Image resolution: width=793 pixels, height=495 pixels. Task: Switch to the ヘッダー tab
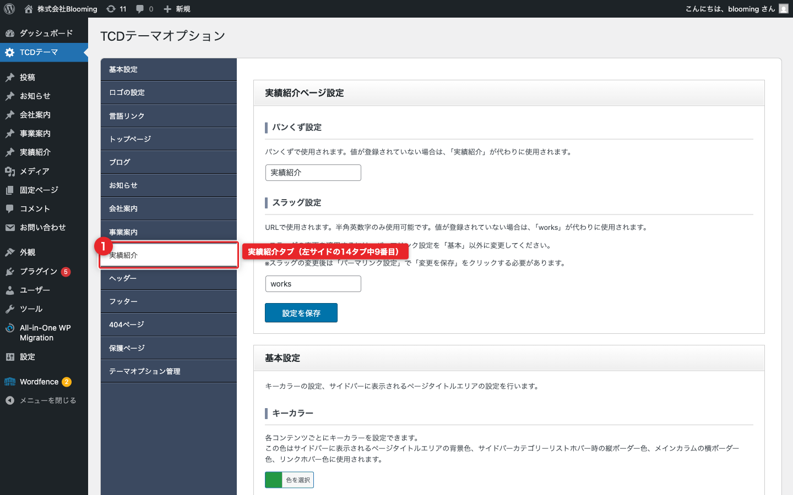tap(169, 278)
